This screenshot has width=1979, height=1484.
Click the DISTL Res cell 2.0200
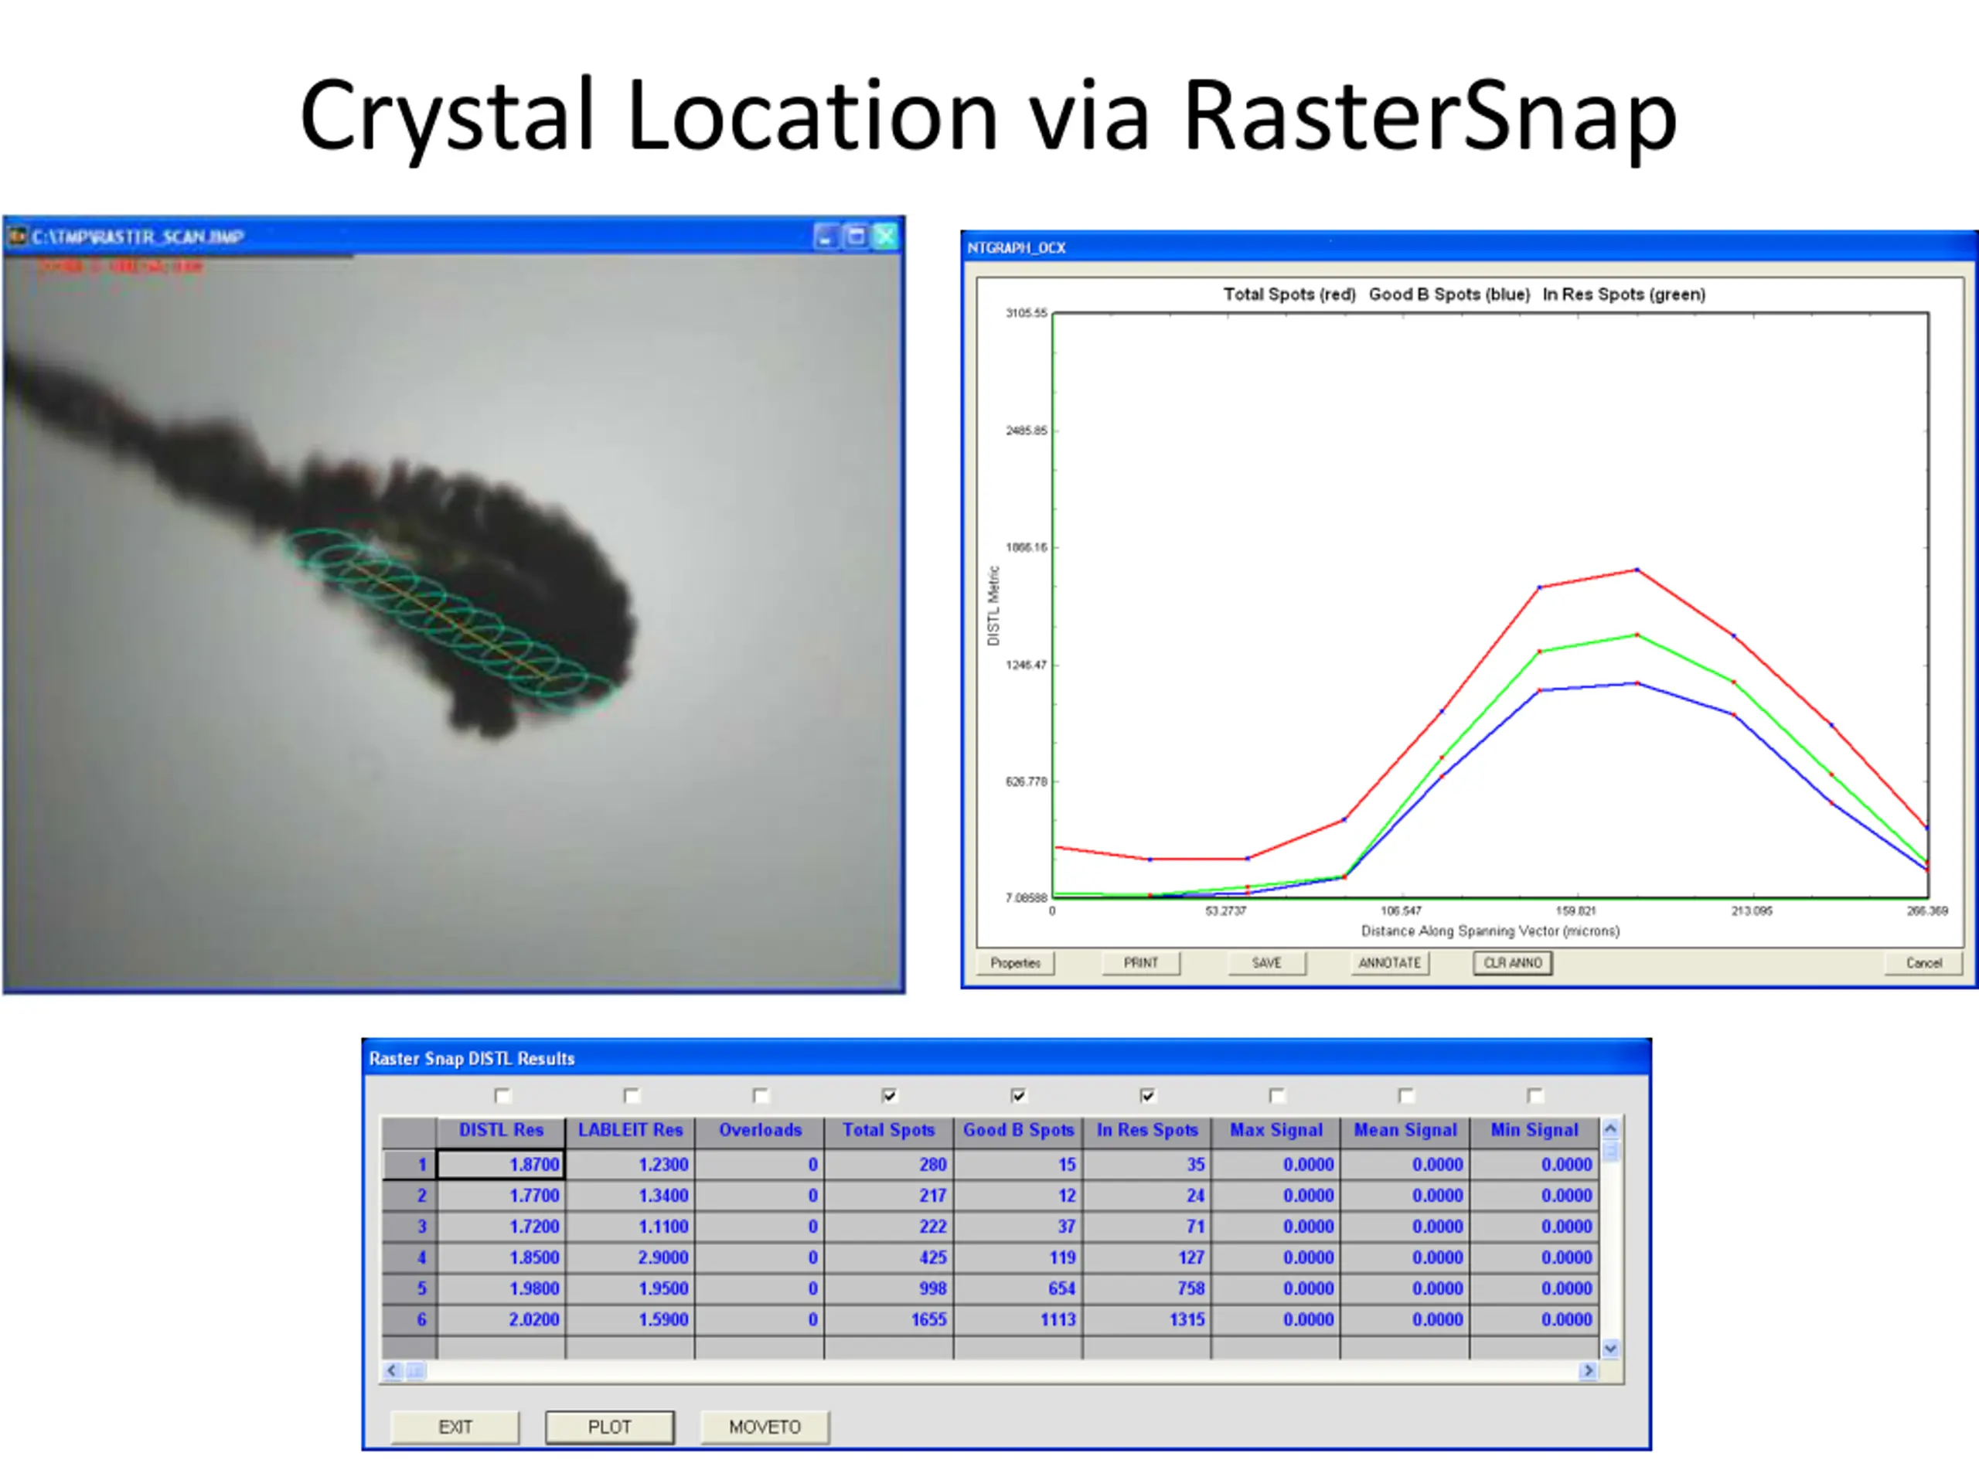pyautogui.click(x=501, y=1320)
